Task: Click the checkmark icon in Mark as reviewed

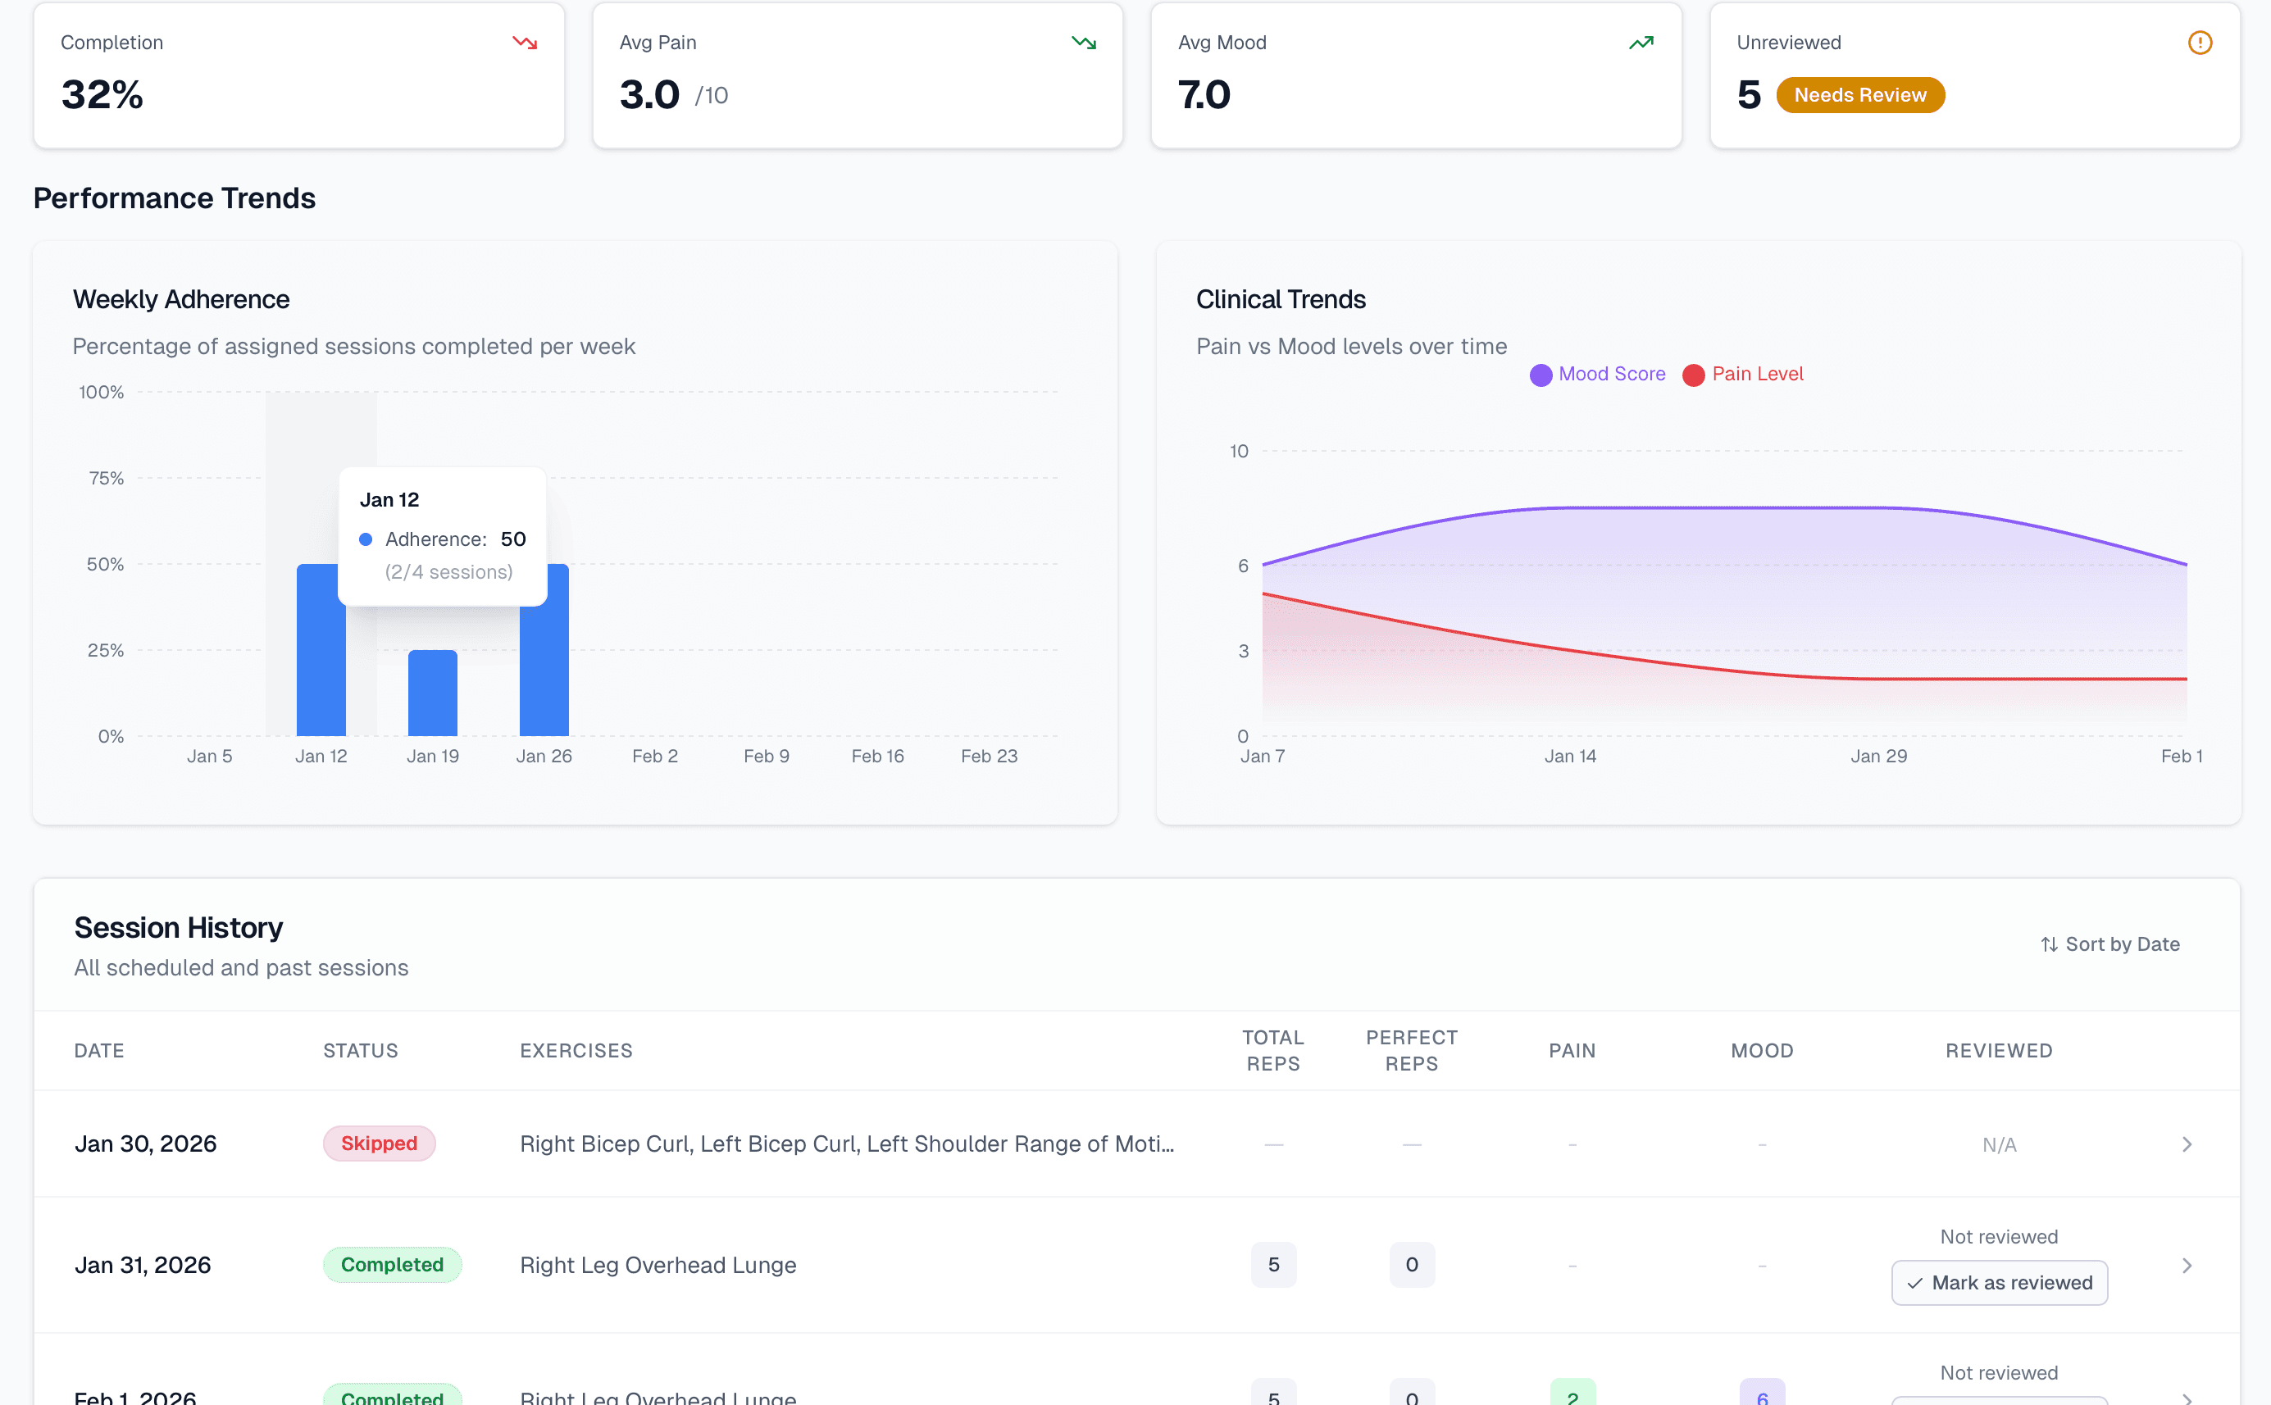Action: [x=1914, y=1283]
